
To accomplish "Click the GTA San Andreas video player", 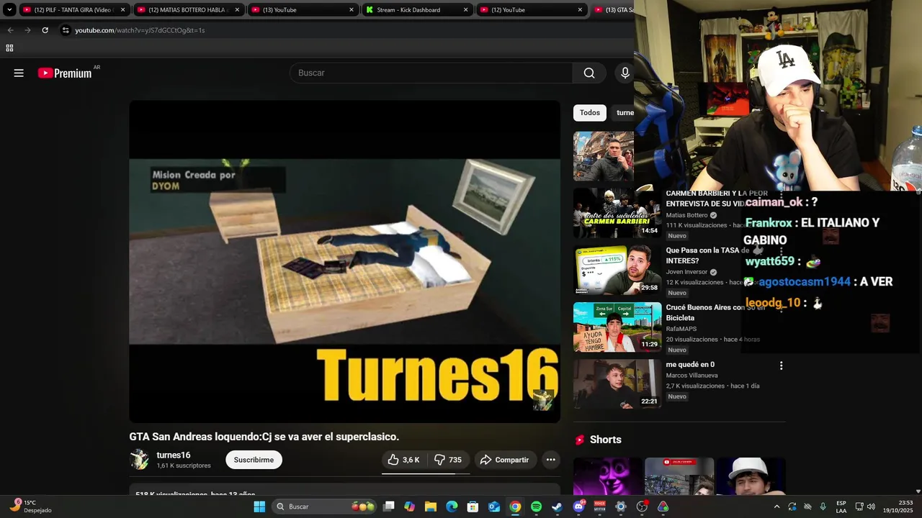I will click(344, 261).
